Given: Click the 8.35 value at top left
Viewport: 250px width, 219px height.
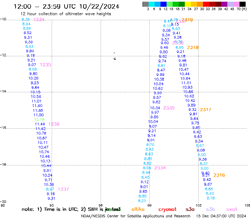Looking at the screenshot, I should [x=26, y=20].
